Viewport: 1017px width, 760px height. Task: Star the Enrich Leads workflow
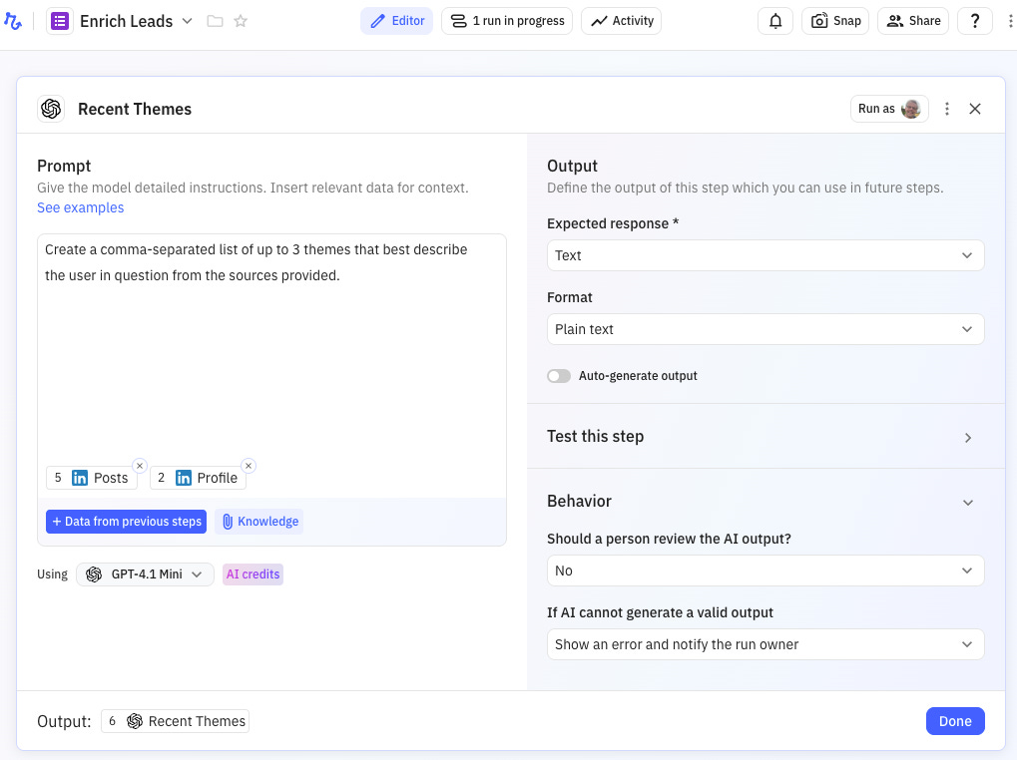(241, 21)
